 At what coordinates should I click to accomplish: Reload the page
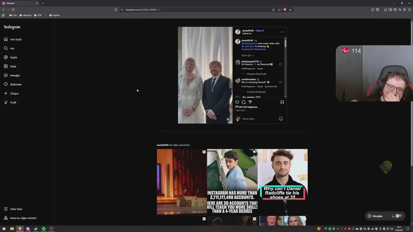pos(13,10)
